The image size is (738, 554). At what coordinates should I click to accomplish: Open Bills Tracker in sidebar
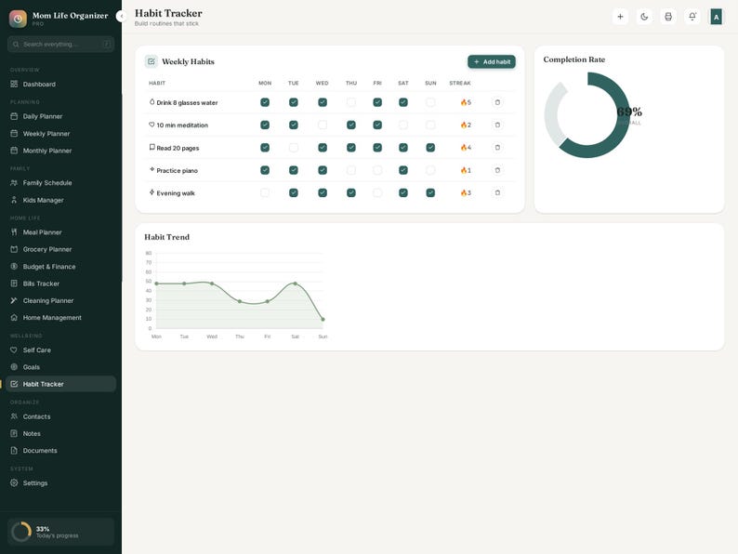[x=60, y=284]
